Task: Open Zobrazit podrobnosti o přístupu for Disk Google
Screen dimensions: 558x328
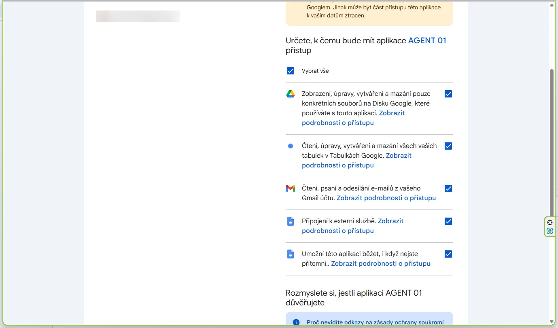Action: [353, 118]
